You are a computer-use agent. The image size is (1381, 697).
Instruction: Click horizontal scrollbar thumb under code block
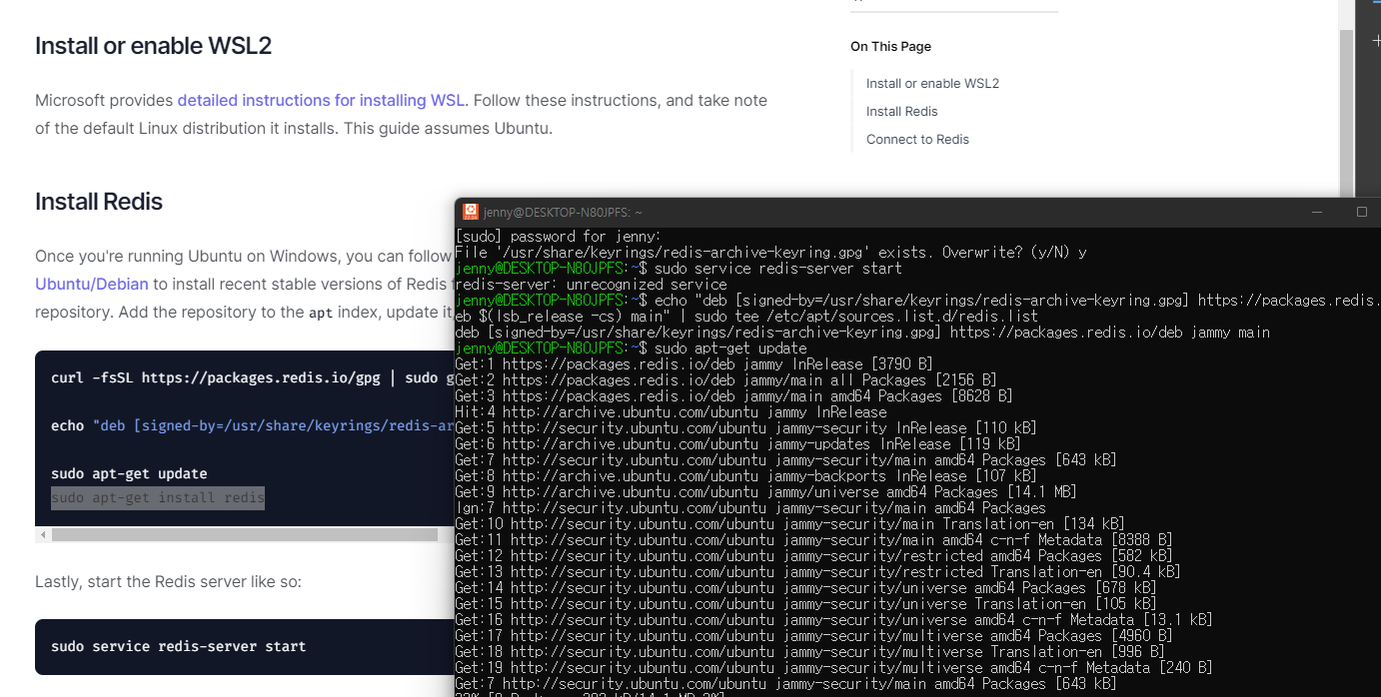click(x=245, y=535)
